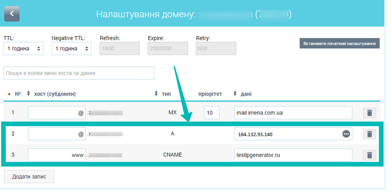The width and height of the screenshot is (392, 195).
Task: Delete the A record row
Action: [x=369, y=134]
